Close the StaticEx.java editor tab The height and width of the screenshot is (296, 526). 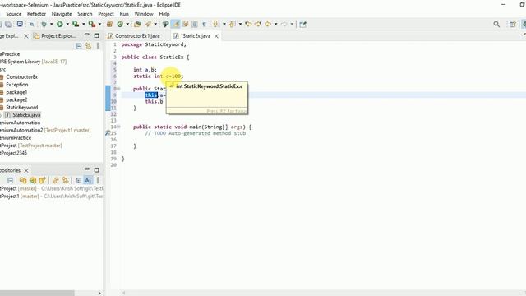pos(216,36)
